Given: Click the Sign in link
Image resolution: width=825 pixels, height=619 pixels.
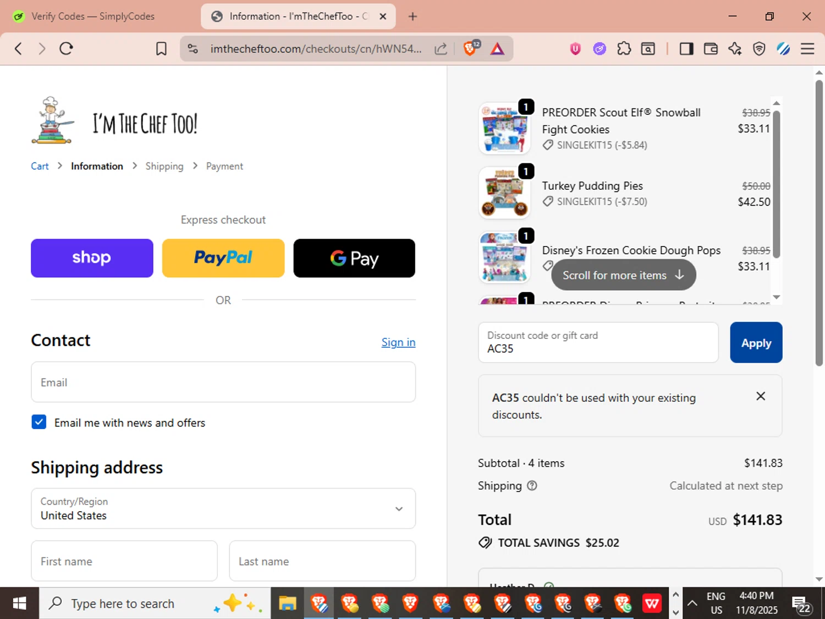Looking at the screenshot, I should tap(398, 342).
